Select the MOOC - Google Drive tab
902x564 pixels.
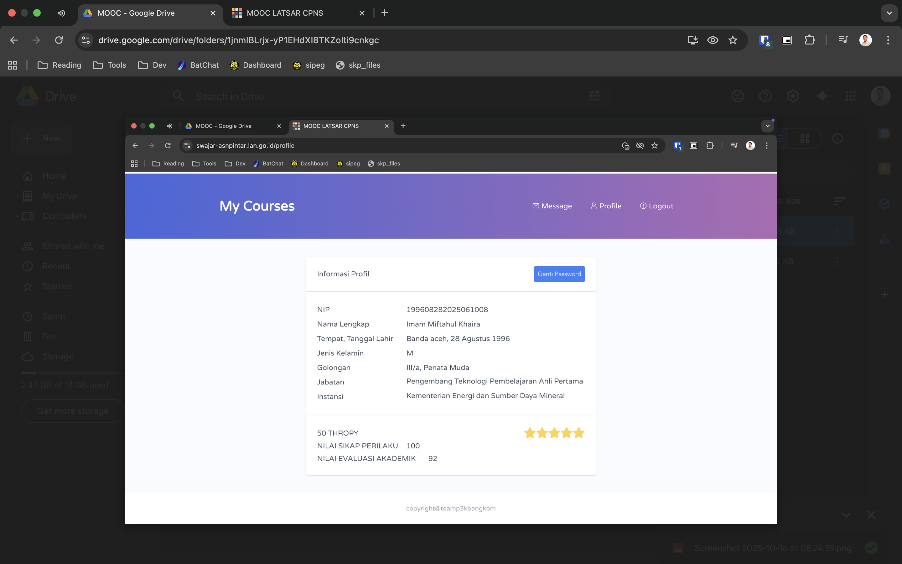(x=136, y=13)
